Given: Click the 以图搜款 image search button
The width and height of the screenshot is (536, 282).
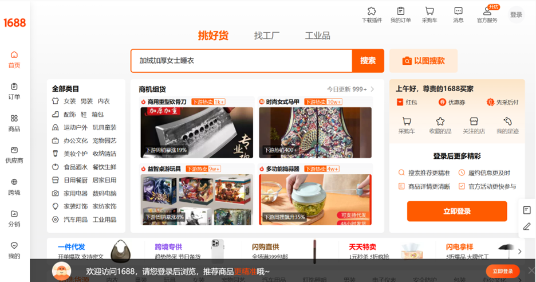Looking at the screenshot, I should click(423, 61).
